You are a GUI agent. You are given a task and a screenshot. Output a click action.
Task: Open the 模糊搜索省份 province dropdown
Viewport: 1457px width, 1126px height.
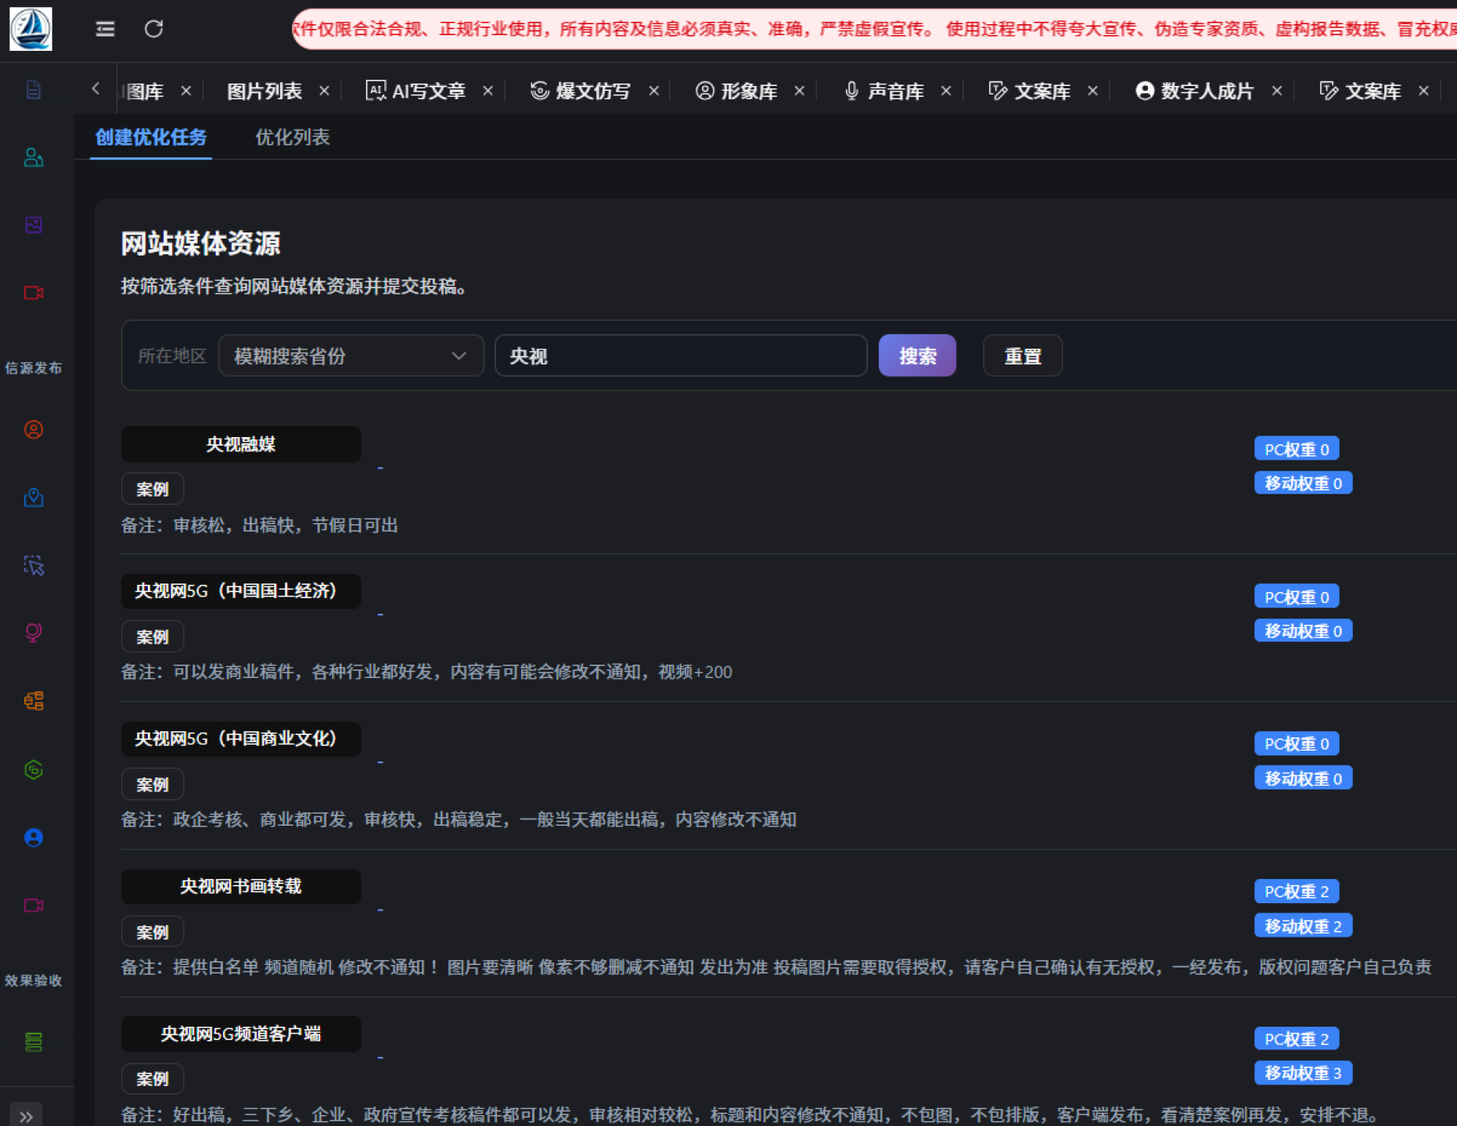point(351,356)
